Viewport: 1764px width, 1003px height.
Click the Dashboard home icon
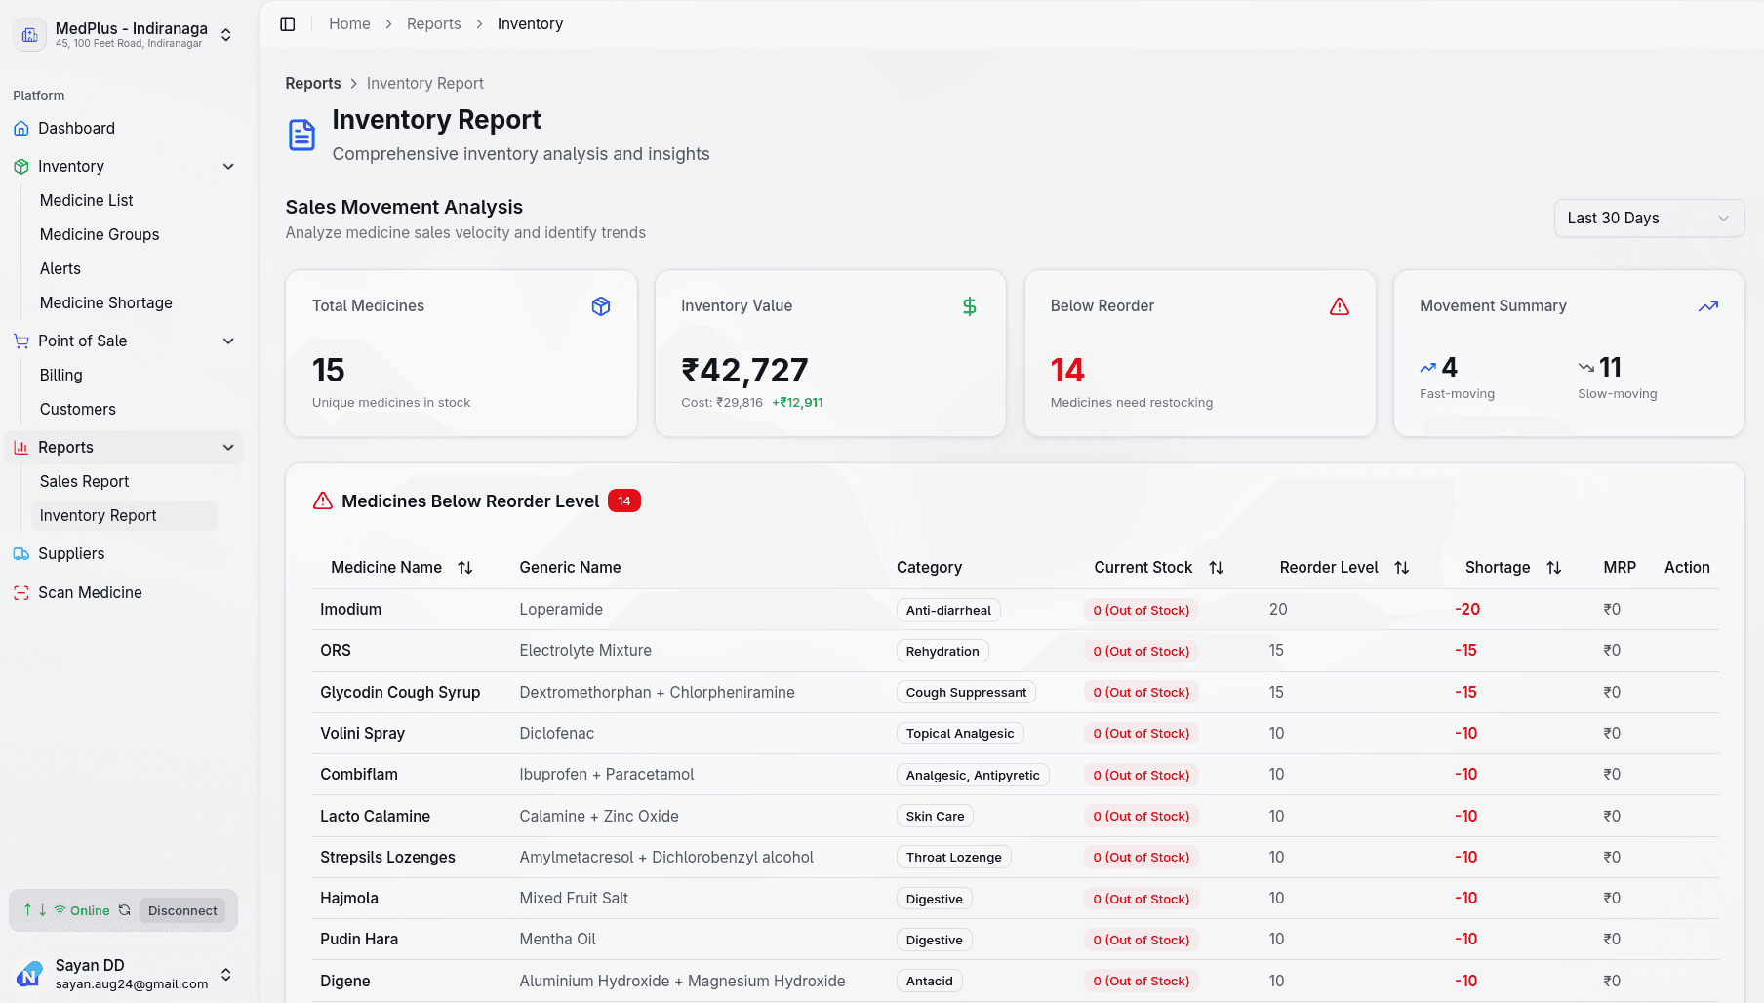pyautogui.click(x=21, y=129)
